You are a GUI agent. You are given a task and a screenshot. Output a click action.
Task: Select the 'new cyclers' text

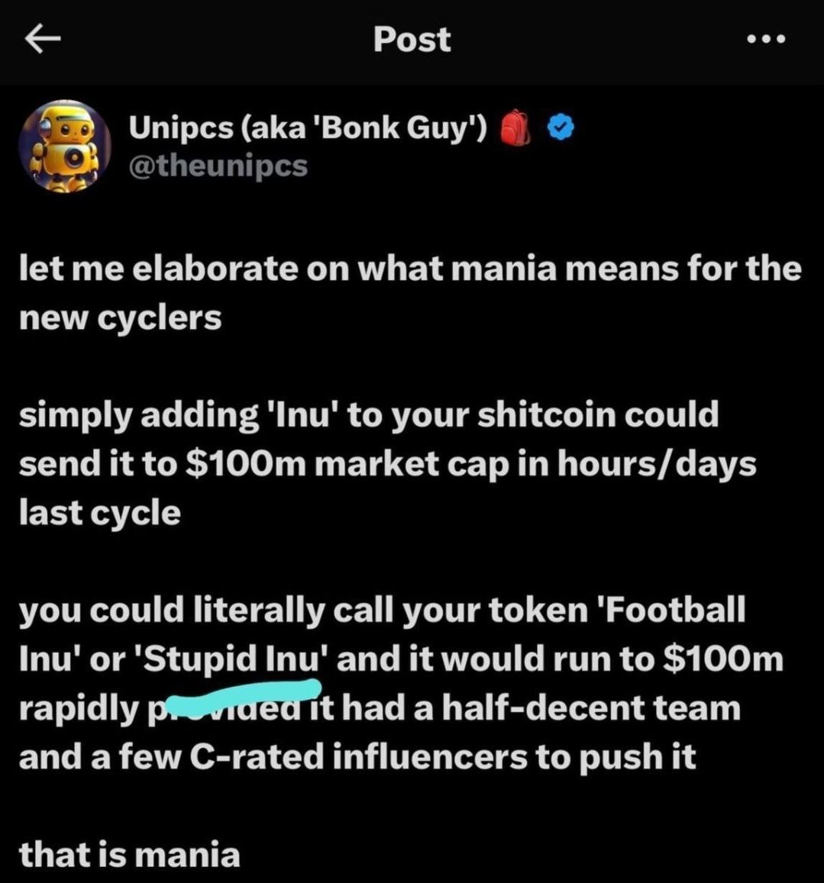click(120, 317)
